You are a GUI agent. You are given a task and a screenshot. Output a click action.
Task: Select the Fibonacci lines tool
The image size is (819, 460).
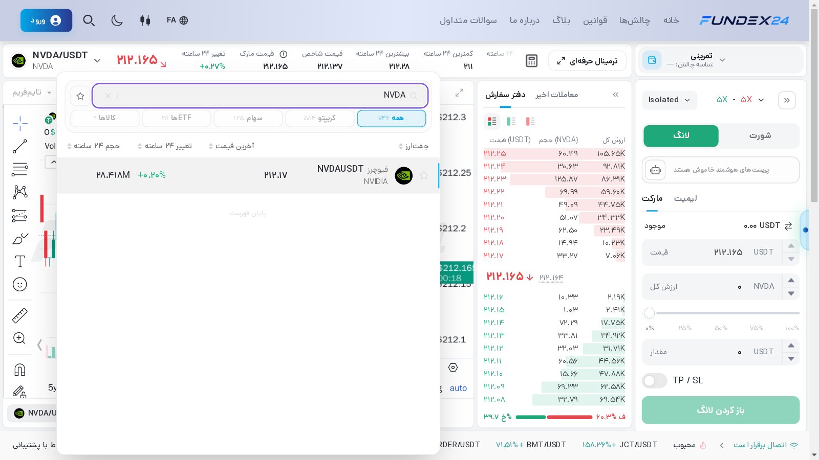pyautogui.click(x=20, y=169)
